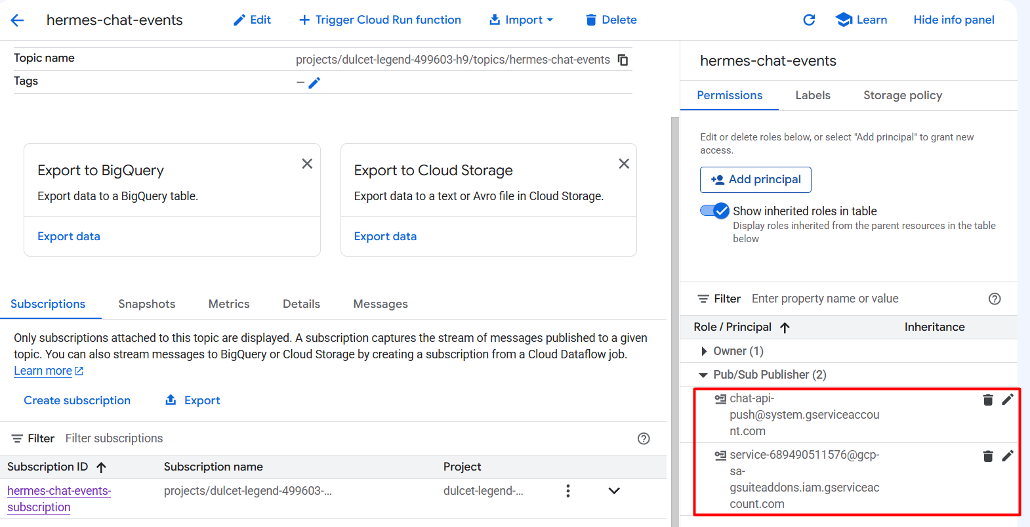
Task: Delete the service-689490511576 principal role
Action: pyautogui.click(x=988, y=456)
